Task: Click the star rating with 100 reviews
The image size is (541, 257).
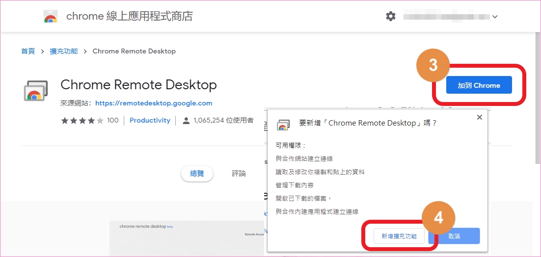Action: point(90,121)
